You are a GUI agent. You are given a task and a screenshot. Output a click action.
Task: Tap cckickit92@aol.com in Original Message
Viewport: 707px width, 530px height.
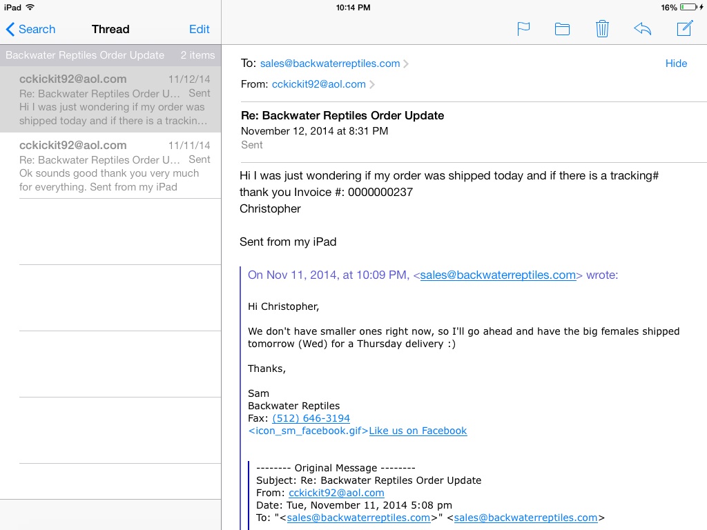tap(336, 493)
